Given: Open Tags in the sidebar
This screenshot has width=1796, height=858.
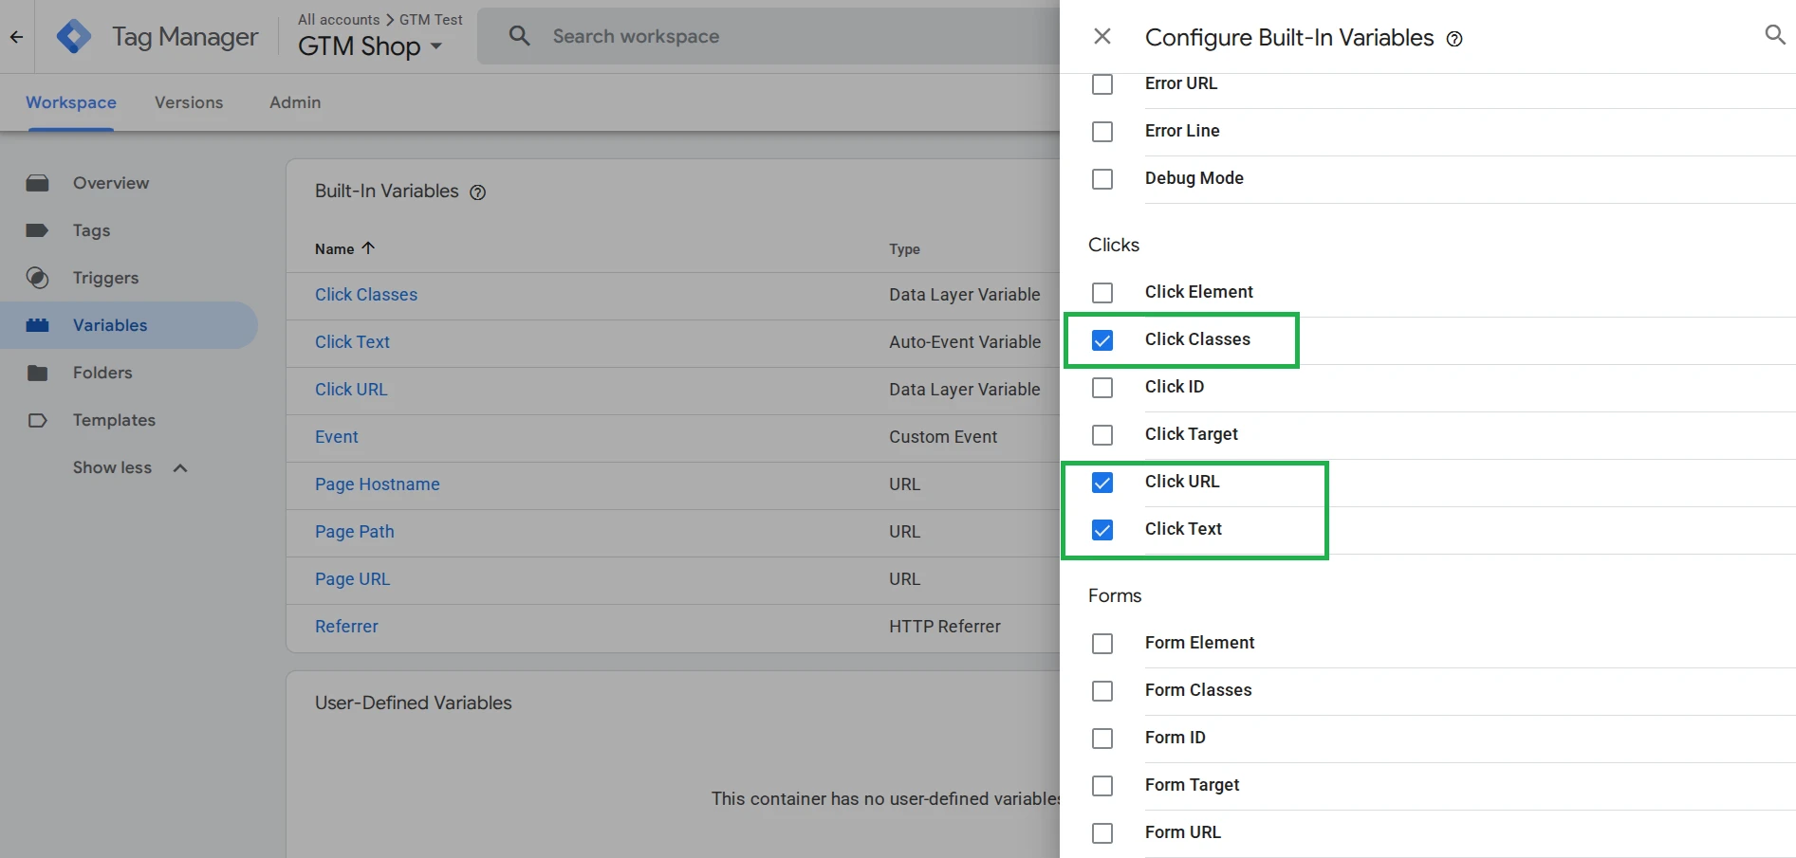Looking at the screenshot, I should [x=92, y=230].
